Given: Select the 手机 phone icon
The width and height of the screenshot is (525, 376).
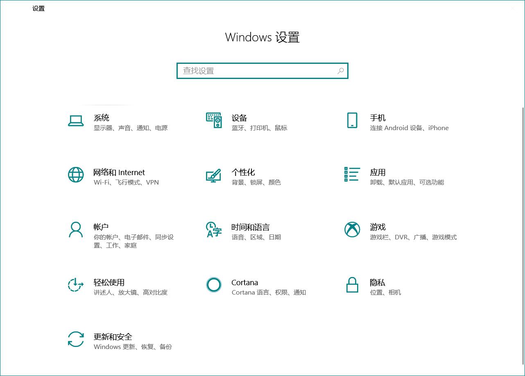Looking at the screenshot, I should pos(352,121).
